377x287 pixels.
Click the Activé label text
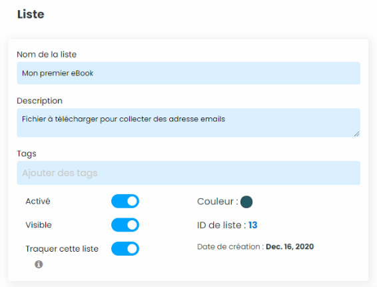(x=38, y=201)
